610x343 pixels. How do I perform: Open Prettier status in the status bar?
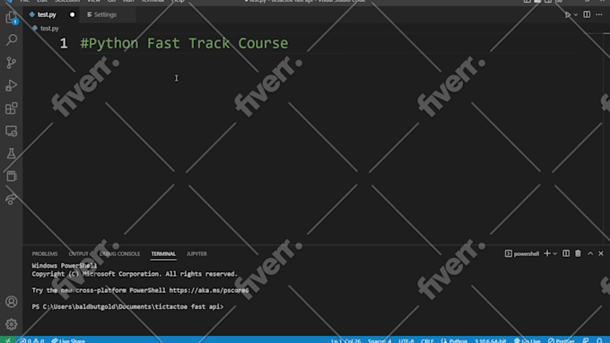pyautogui.click(x=561, y=340)
